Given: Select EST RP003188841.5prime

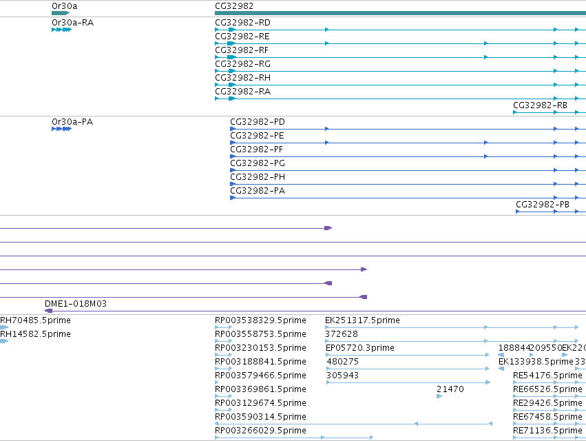Looking at the screenshot, I should [260, 362].
